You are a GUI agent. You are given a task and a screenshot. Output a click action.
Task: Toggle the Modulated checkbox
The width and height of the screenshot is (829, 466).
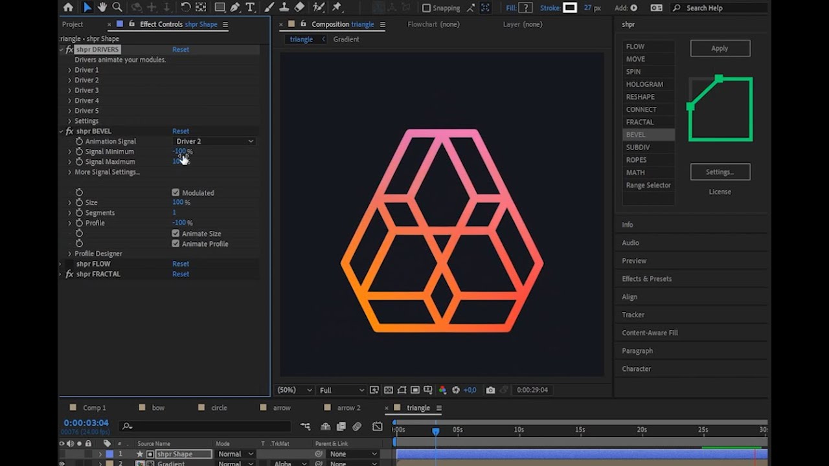tap(176, 193)
